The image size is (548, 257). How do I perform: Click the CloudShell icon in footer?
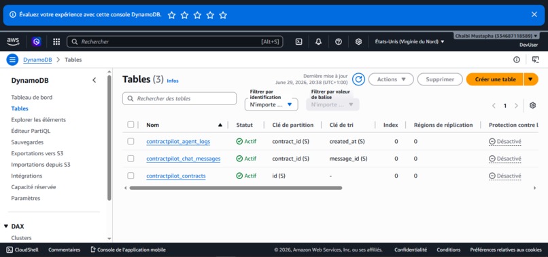pos(10,250)
